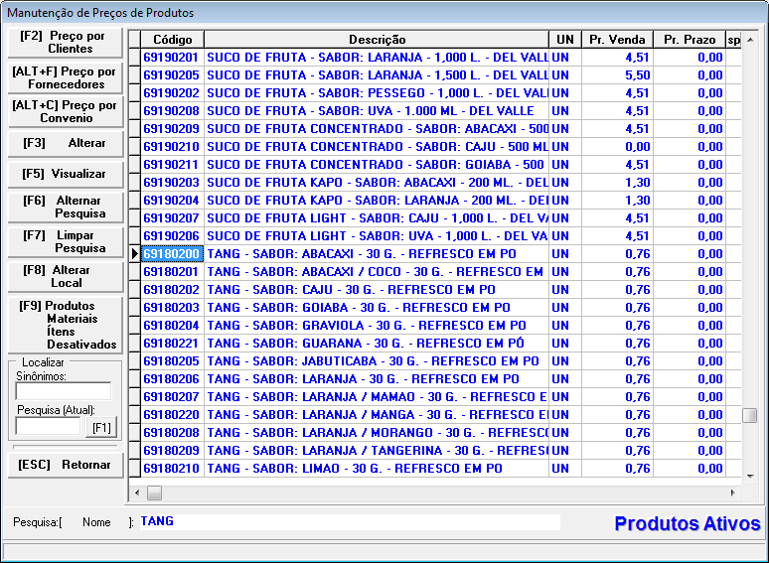
Task: Open the F5 Visualizar button
Action: pos(64,174)
